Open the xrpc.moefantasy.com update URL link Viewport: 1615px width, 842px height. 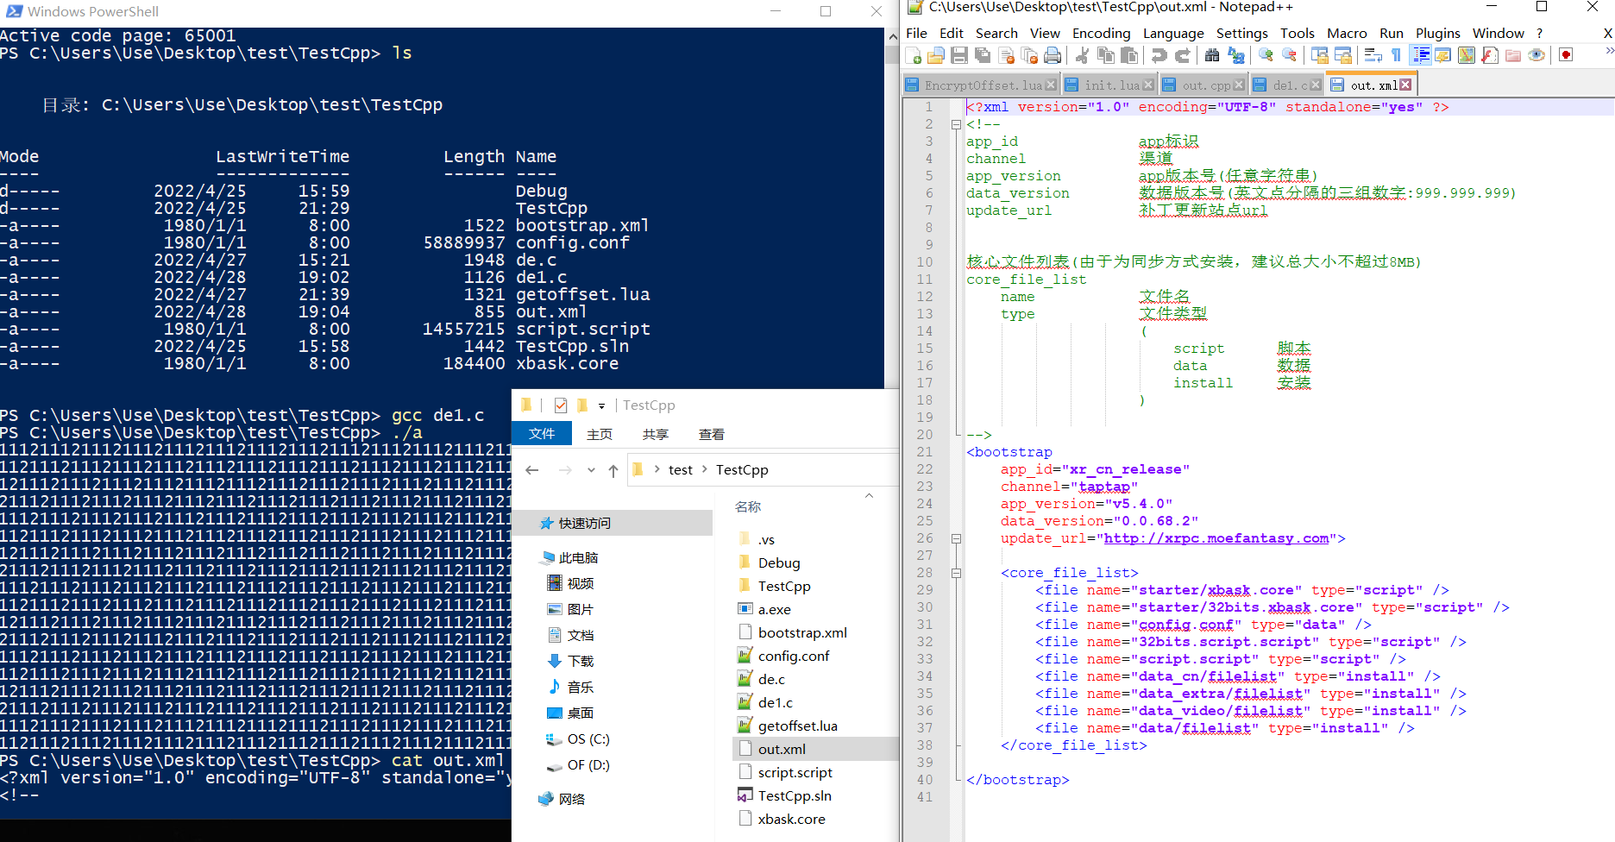pos(1216,538)
